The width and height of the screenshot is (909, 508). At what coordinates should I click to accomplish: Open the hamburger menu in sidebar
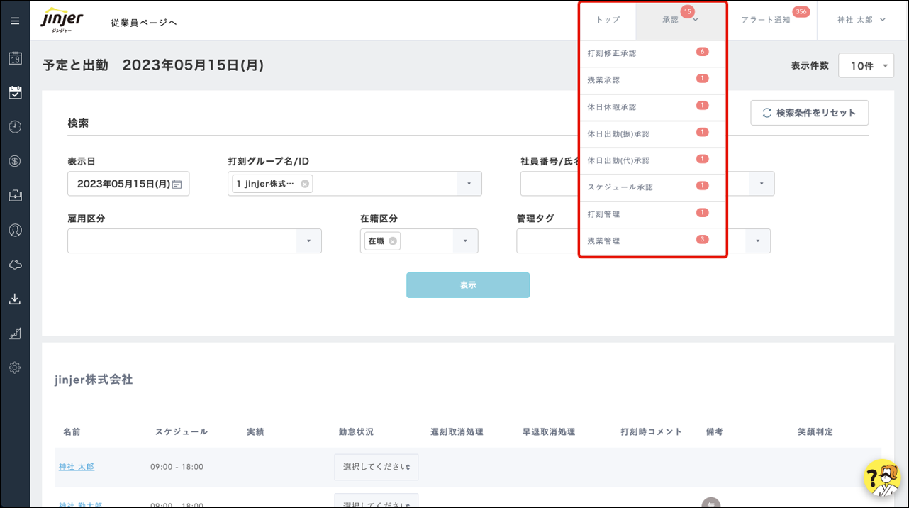(15, 21)
